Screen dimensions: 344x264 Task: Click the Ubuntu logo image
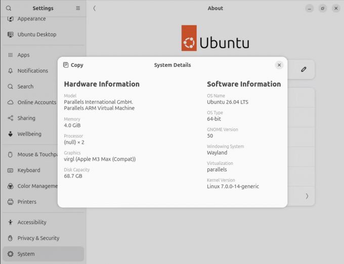pos(215,38)
